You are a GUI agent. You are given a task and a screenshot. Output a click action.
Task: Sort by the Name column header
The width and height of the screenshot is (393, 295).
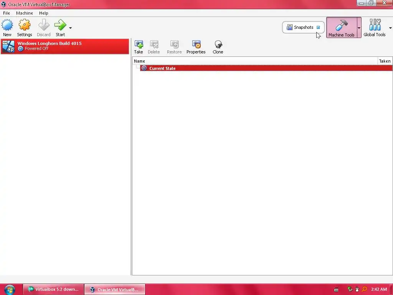point(255,61)
